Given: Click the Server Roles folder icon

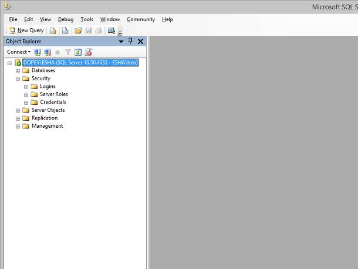Looking at the screenshot, I should point(34,94).
